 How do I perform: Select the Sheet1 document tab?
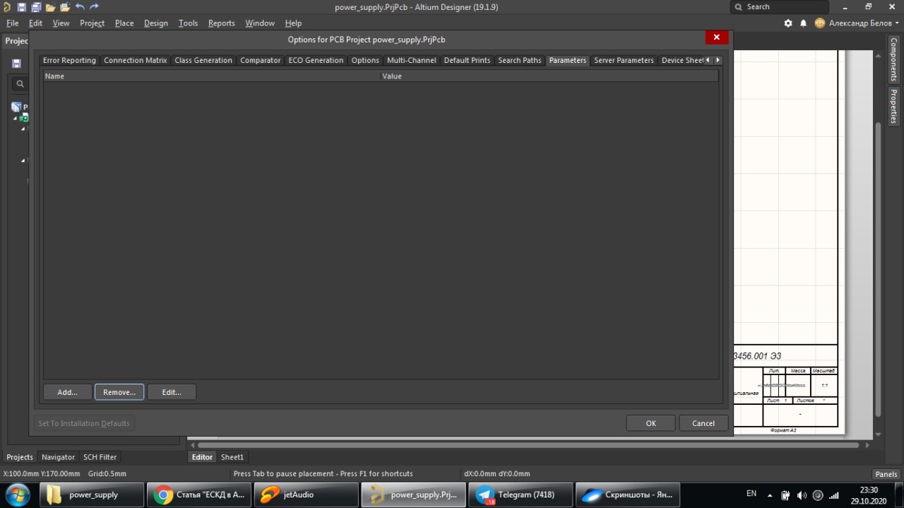pyautogui.click(x=232, y=457)
